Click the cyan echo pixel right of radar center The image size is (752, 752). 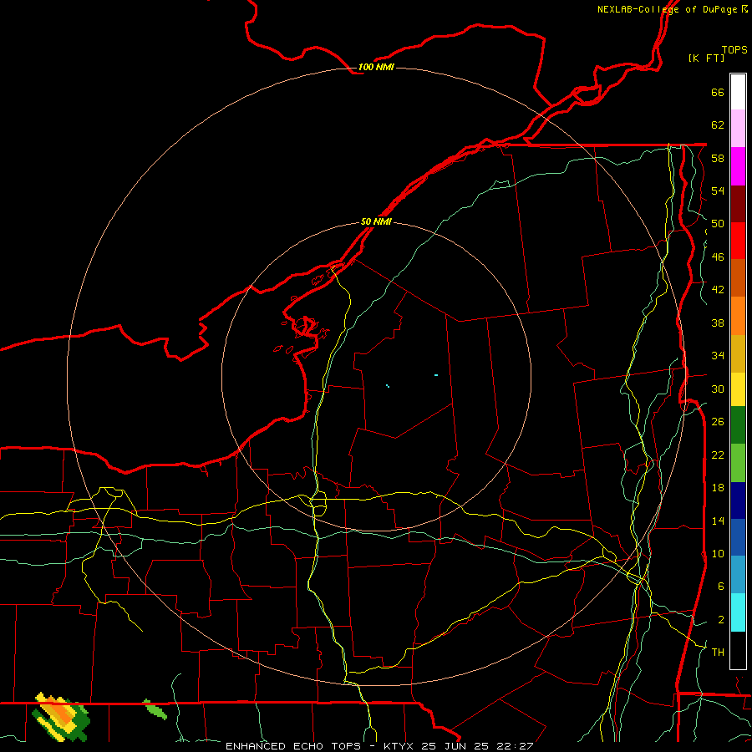click(436, 375)
